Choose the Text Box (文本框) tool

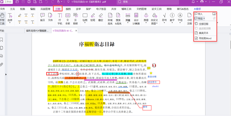(68, 18)
